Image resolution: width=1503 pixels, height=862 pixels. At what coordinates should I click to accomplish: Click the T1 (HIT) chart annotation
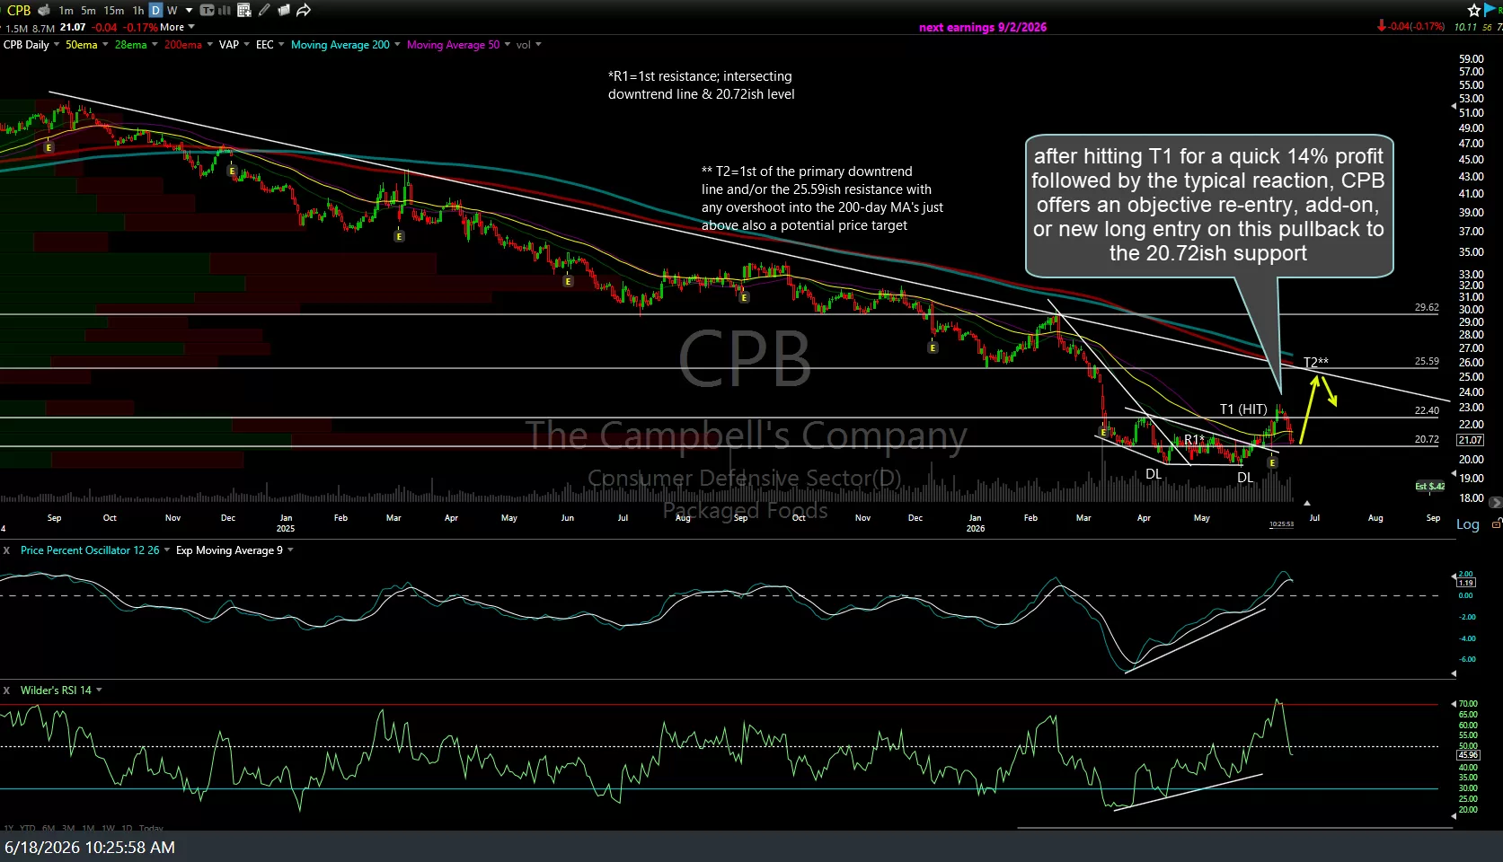pos(1243,409)
